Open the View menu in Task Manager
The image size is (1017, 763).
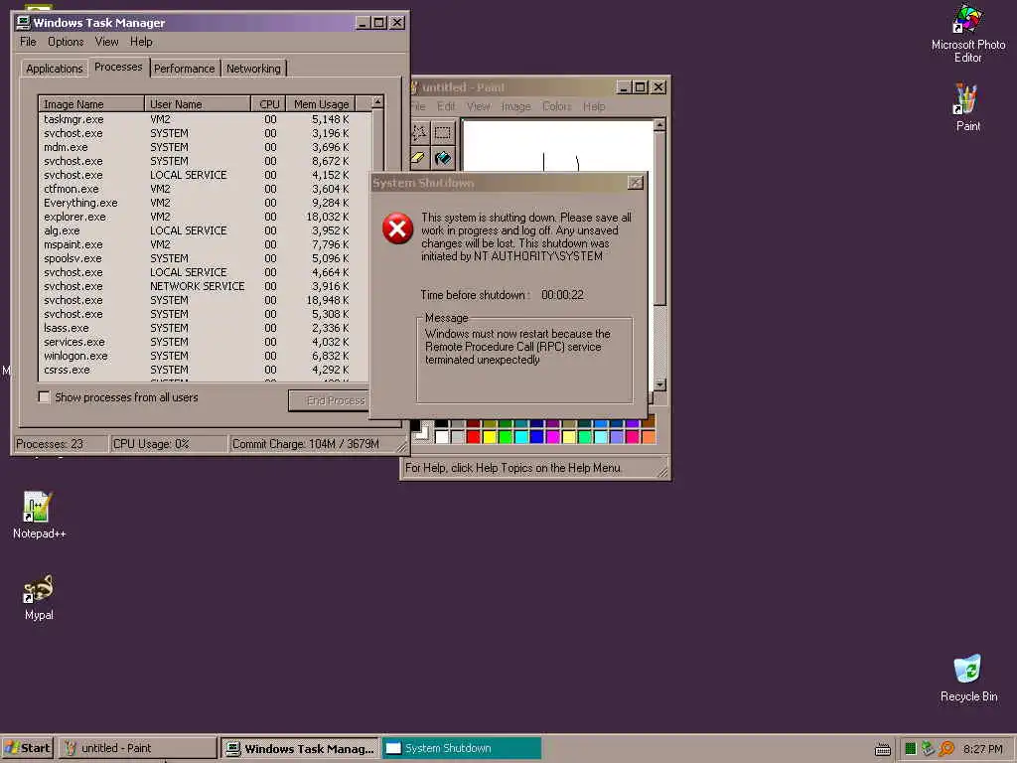[x=106, y=42]
